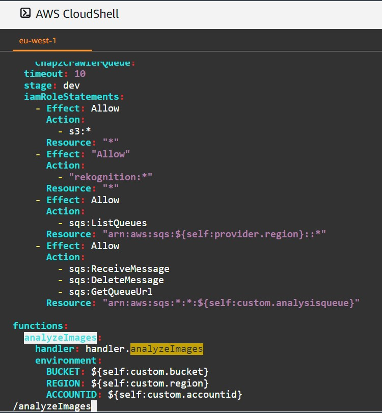Click the 'timeout' key in the YAML

pos(43,74)
